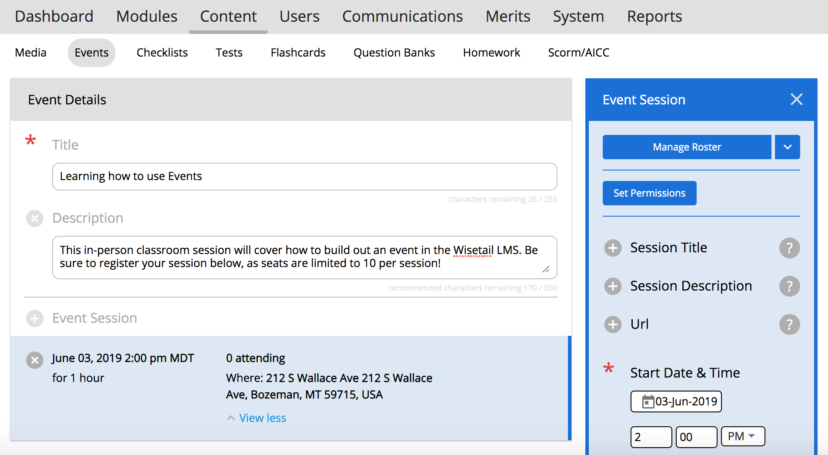Switch to the Media tab
Viewport: 828px width, 455px height.
(x=30, y=53)
